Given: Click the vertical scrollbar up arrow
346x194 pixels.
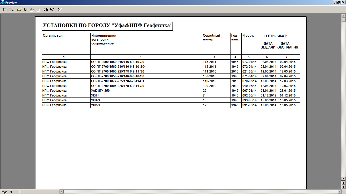Looking at the screenshot, I should click(343, 16).
